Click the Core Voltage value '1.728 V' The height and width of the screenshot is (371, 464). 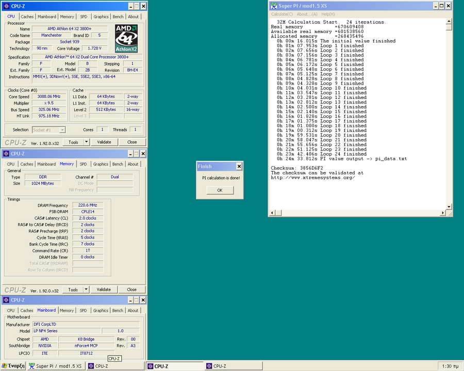(x=95, y=48)
